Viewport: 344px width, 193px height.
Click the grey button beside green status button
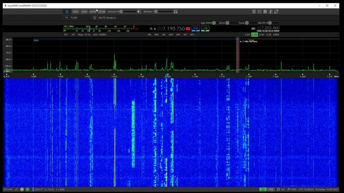point(271,189)
